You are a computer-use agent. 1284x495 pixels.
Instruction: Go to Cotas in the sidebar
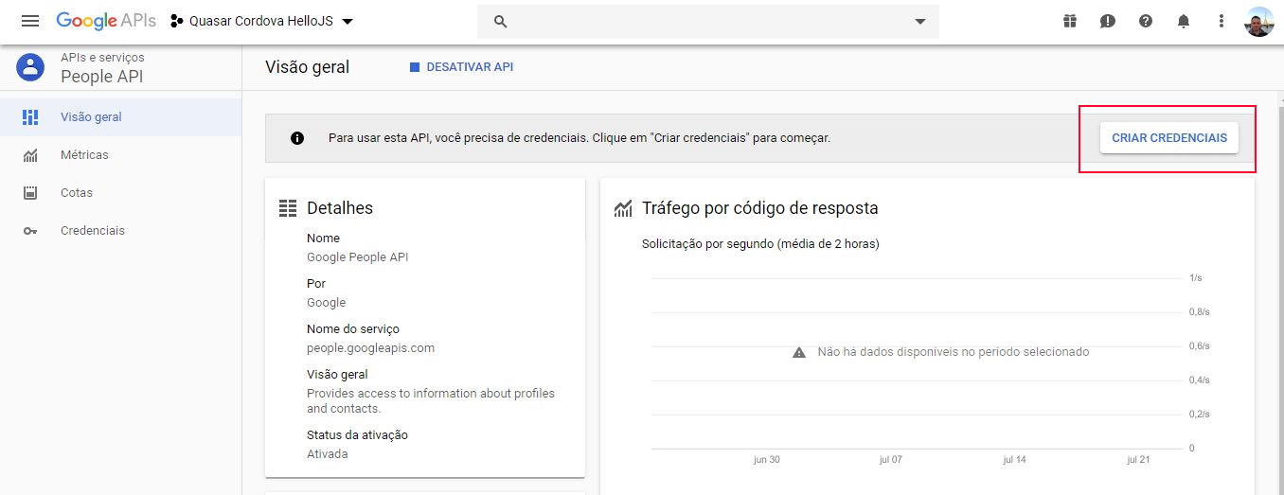pos(77,193)
